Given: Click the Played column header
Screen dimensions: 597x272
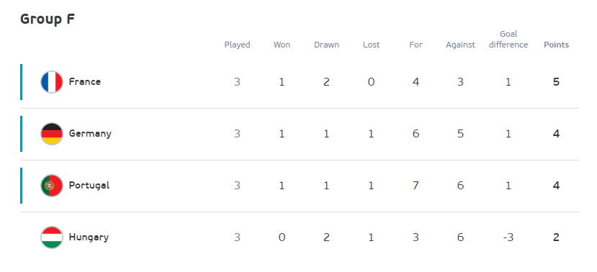Looking at the screenshot, I should tap(237, 45).
